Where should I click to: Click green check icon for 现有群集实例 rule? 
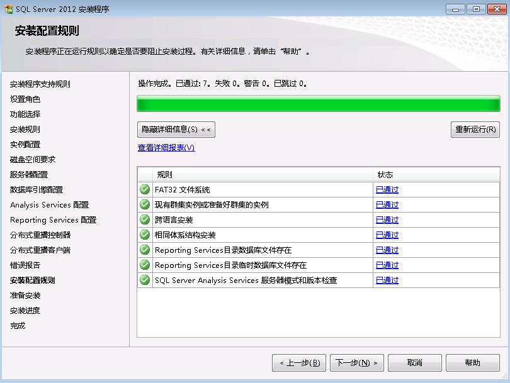tap(145, 204)
